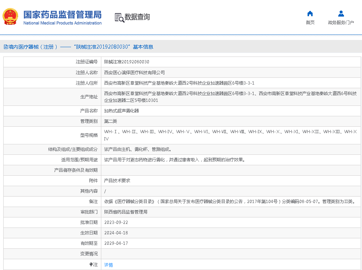
Task: Click the effective date 2024-04-18
Action: (116, 233)
